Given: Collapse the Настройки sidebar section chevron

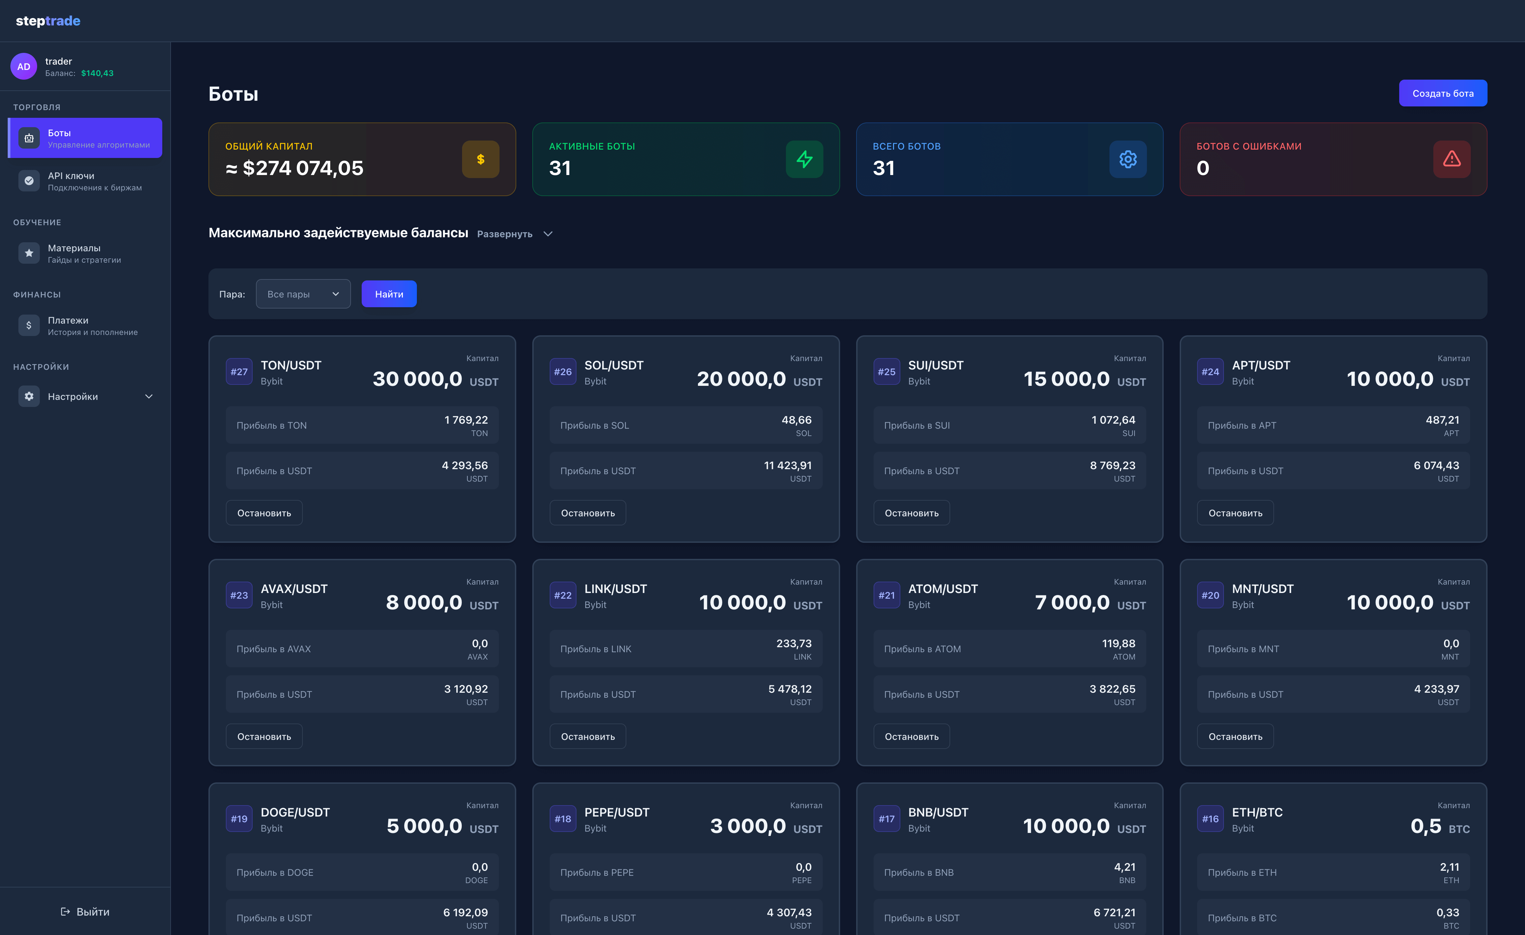Looking at the screenshot, I should 149,396.
